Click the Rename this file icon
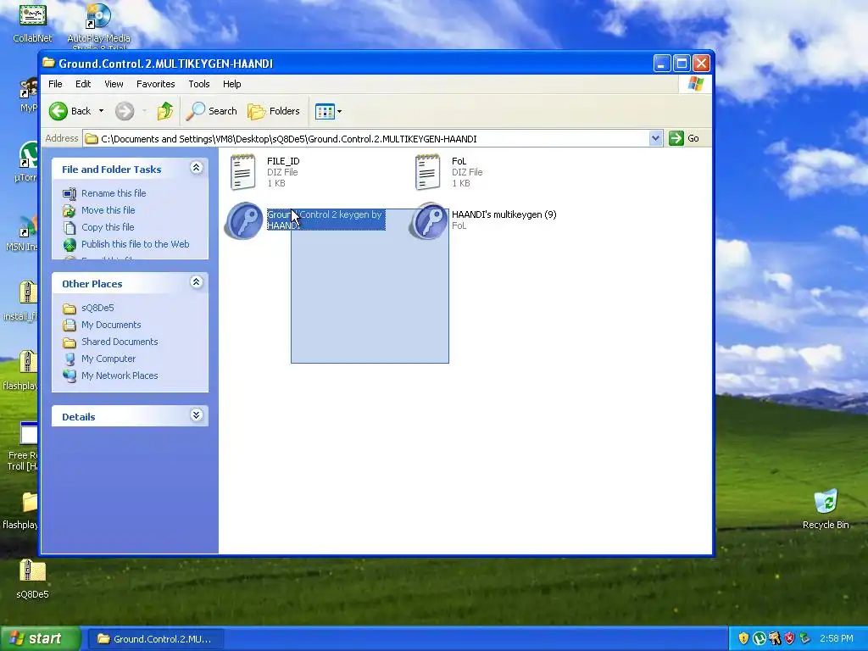868x651 pixels. [70, 194]
